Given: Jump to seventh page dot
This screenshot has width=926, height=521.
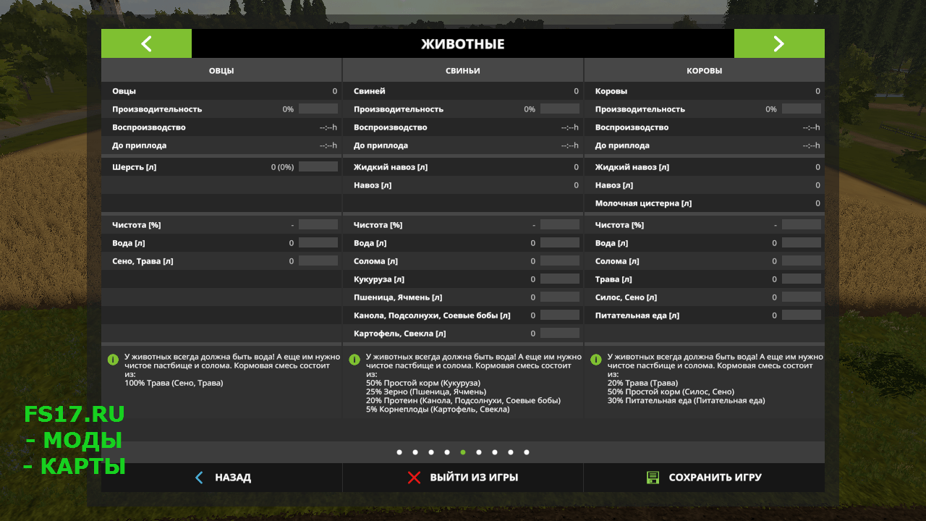Looking at the screenshot, I should 495,452.
